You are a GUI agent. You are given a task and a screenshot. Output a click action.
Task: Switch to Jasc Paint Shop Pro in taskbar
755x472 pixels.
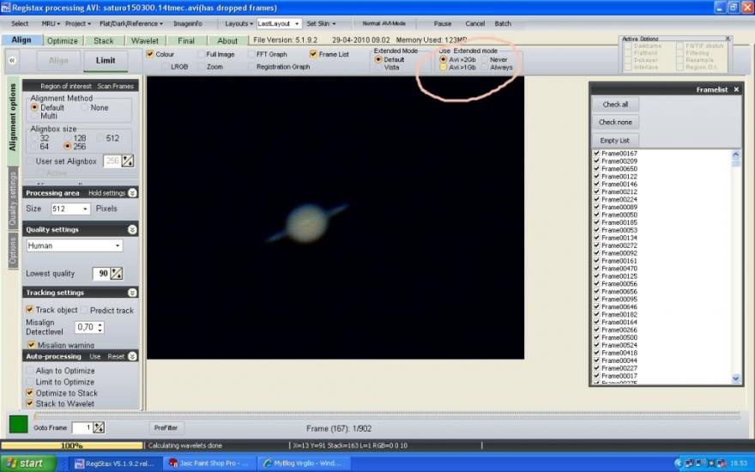[208, 463]
